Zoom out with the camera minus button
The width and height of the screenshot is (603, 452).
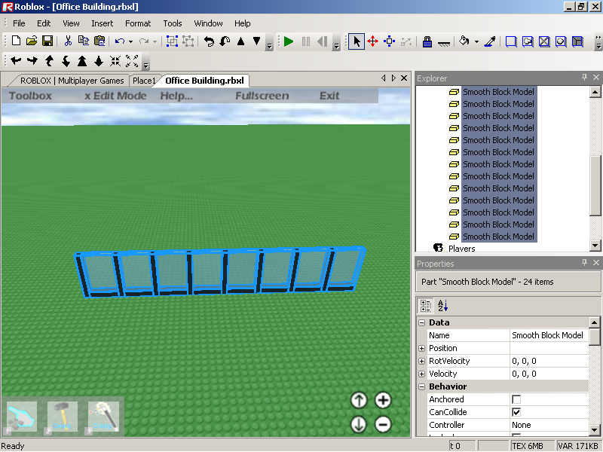tap(383, 425)
